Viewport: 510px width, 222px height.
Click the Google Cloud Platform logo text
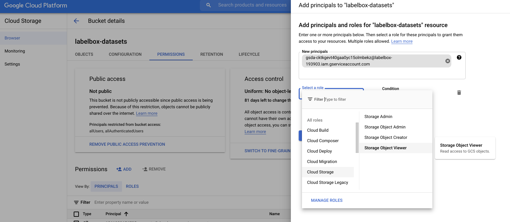coord(36,6)
